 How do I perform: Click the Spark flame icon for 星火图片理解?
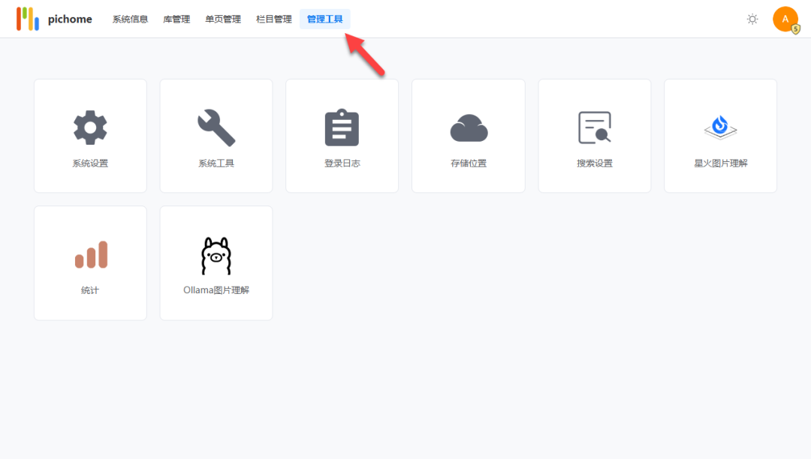719,126
